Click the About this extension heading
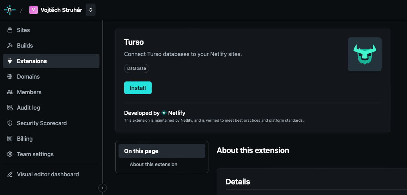Image resolution: width=407 pixels, height=195 pixels. coord(253,150)
